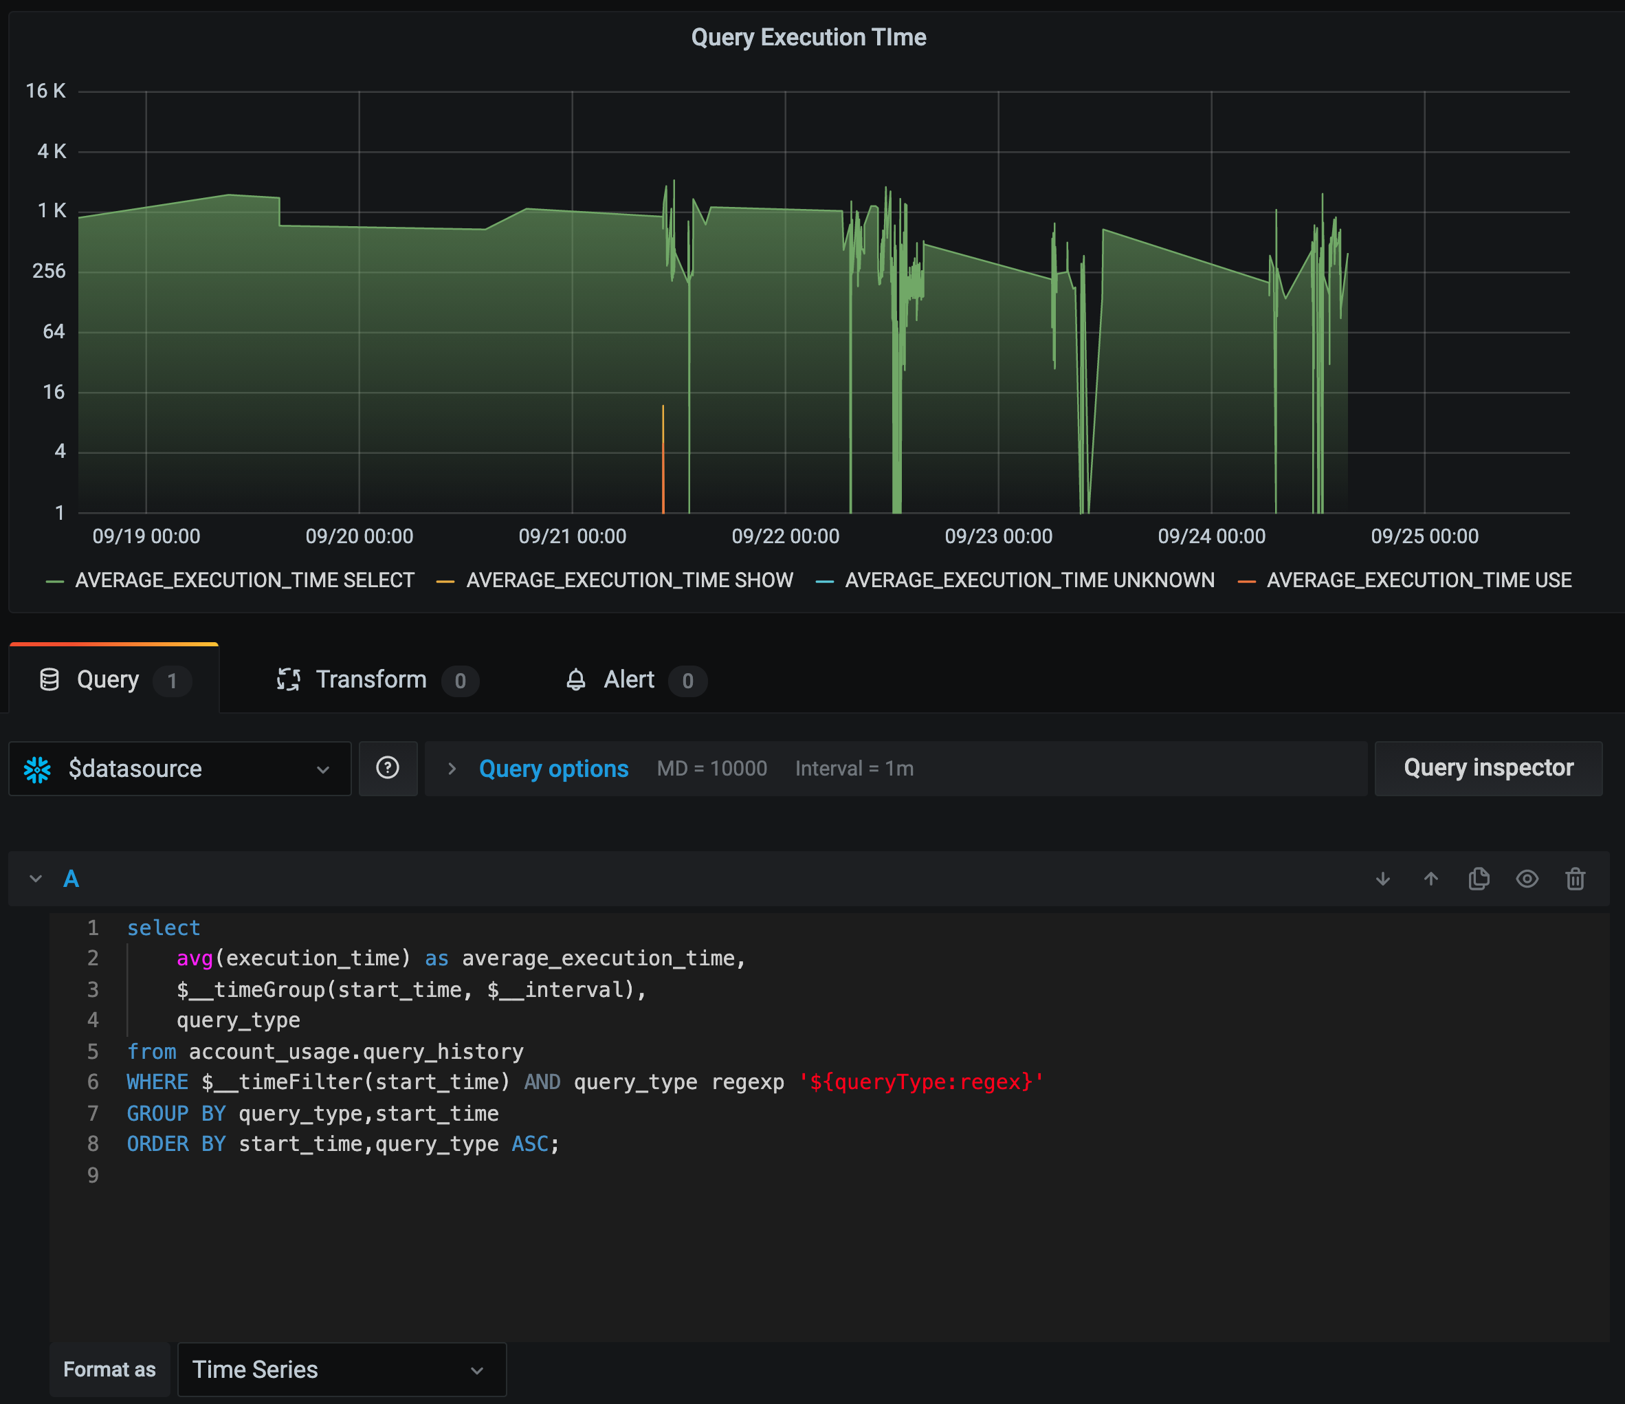Click the WHERE $__timeFilter line in editor
This screenshot has width=1625, height=1404.
(x=585, y=1082)
